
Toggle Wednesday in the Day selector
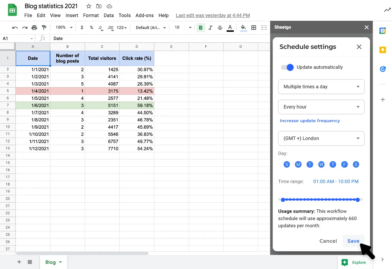321,164
